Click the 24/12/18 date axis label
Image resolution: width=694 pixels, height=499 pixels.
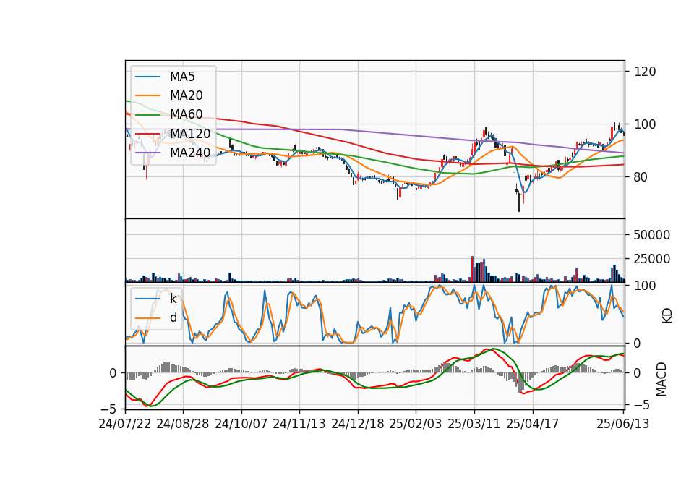pos(358,424)
